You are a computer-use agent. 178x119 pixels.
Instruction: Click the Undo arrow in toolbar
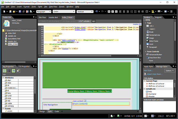[97, 12]
